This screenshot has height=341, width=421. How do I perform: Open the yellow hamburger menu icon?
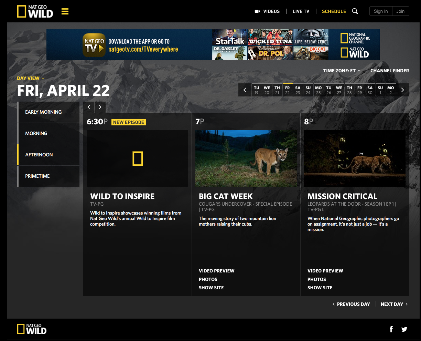click(65, 11)
